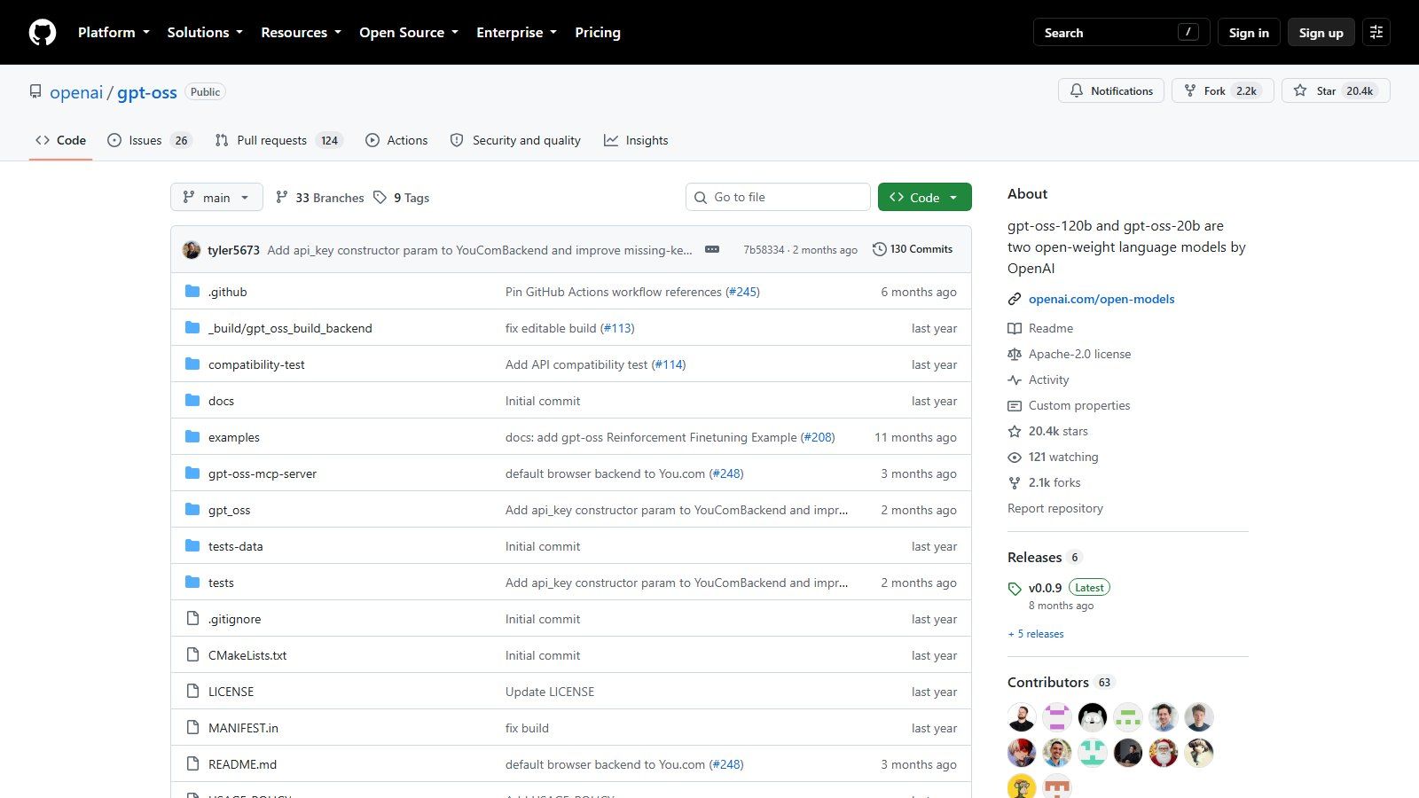1419x798 pixels.
Task: Switch to the Insights tab
Action: point(636,140)
